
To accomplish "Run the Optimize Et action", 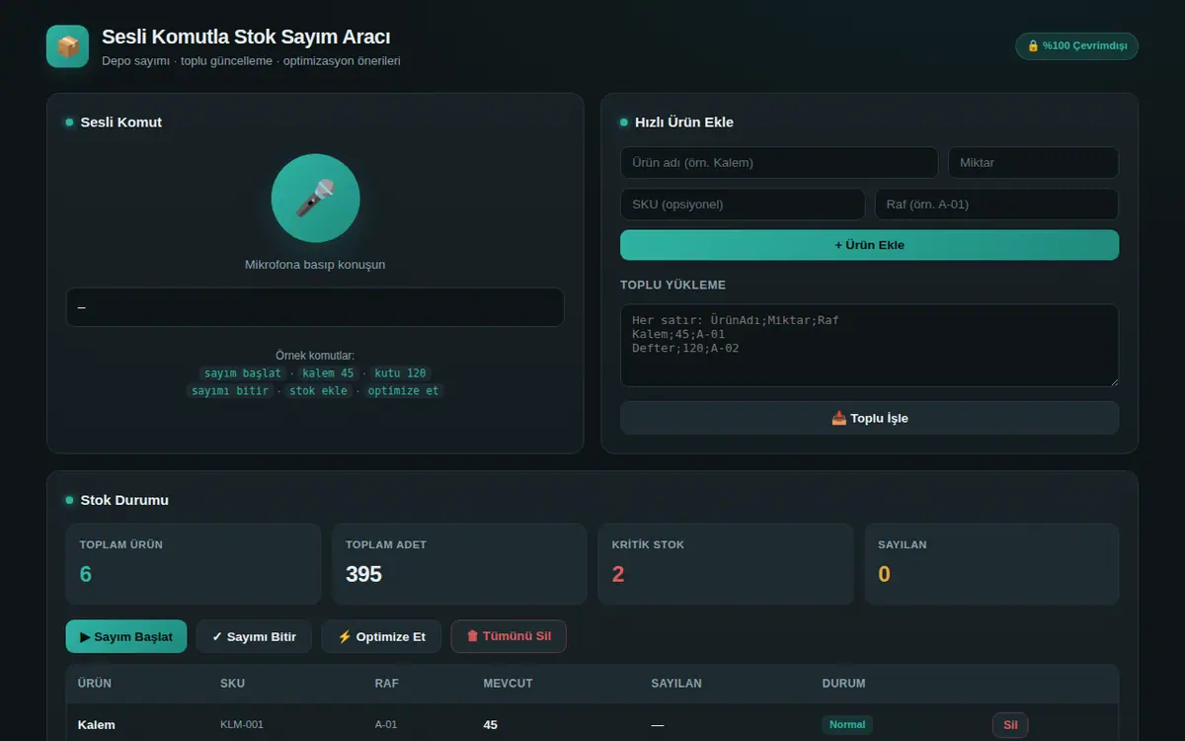I will click(381, 636).
